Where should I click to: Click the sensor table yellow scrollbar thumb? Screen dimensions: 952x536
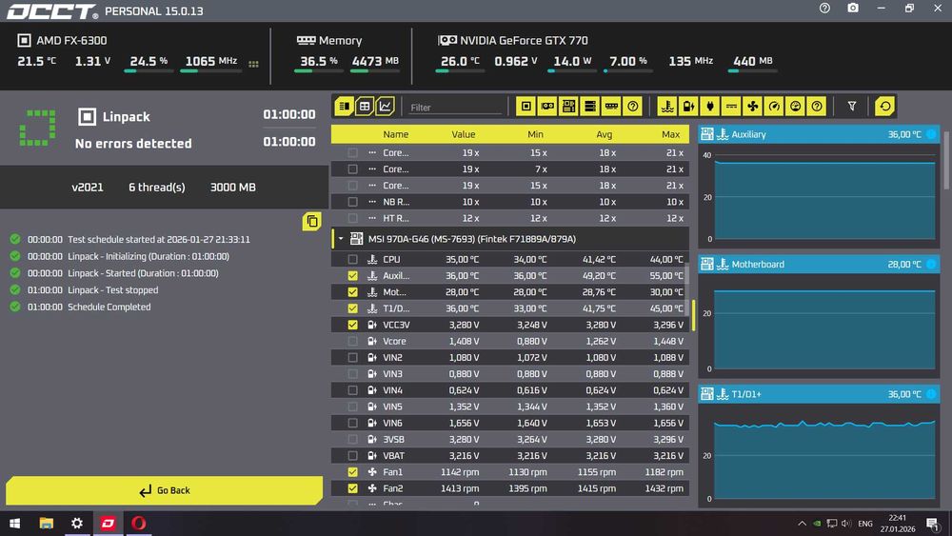[x=694, y=315]
